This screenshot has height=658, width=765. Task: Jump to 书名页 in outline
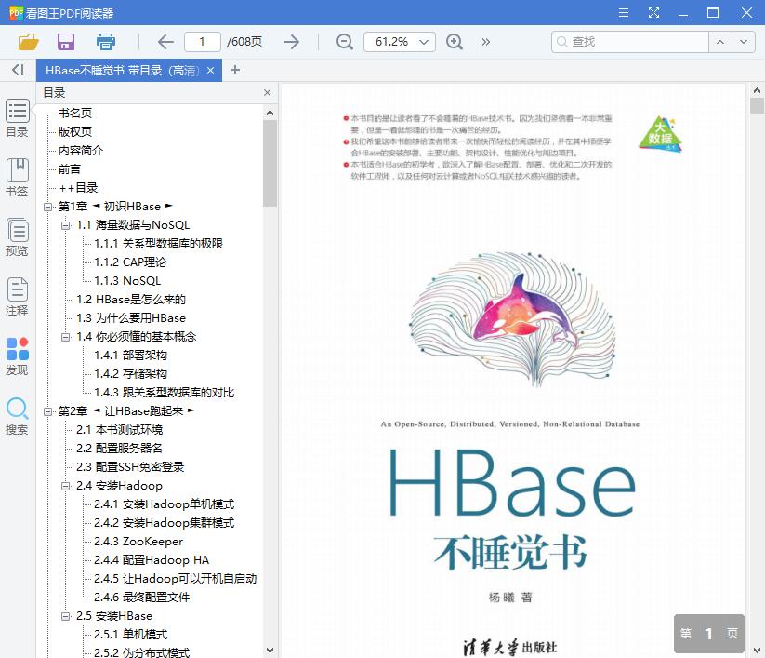point(75,114)
